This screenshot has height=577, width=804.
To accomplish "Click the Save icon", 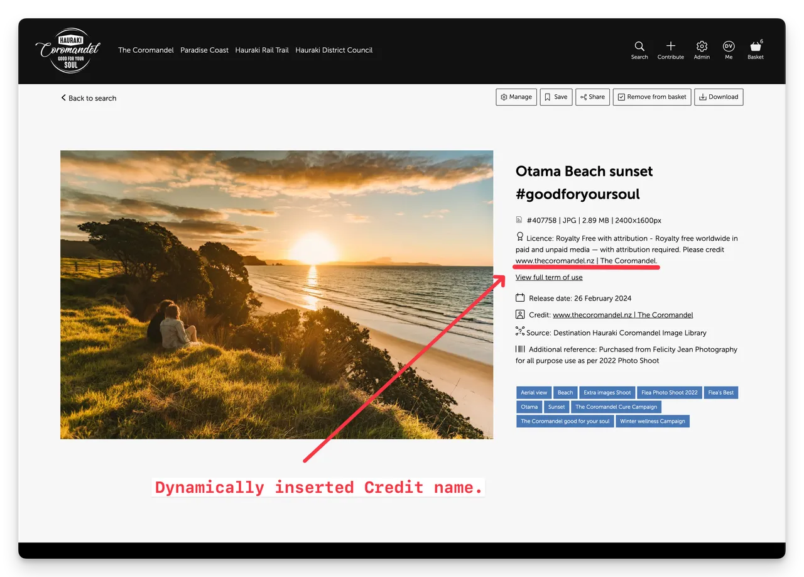I will pos(556,97).
